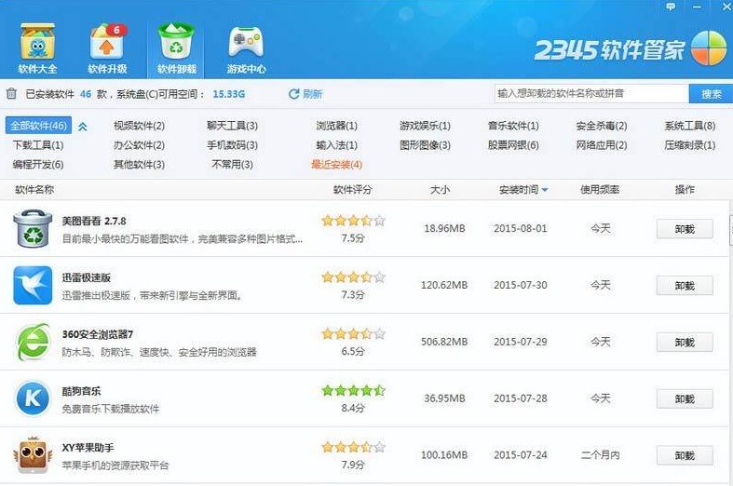Click the green star rating for 酷狗音乐

(353, 390)
